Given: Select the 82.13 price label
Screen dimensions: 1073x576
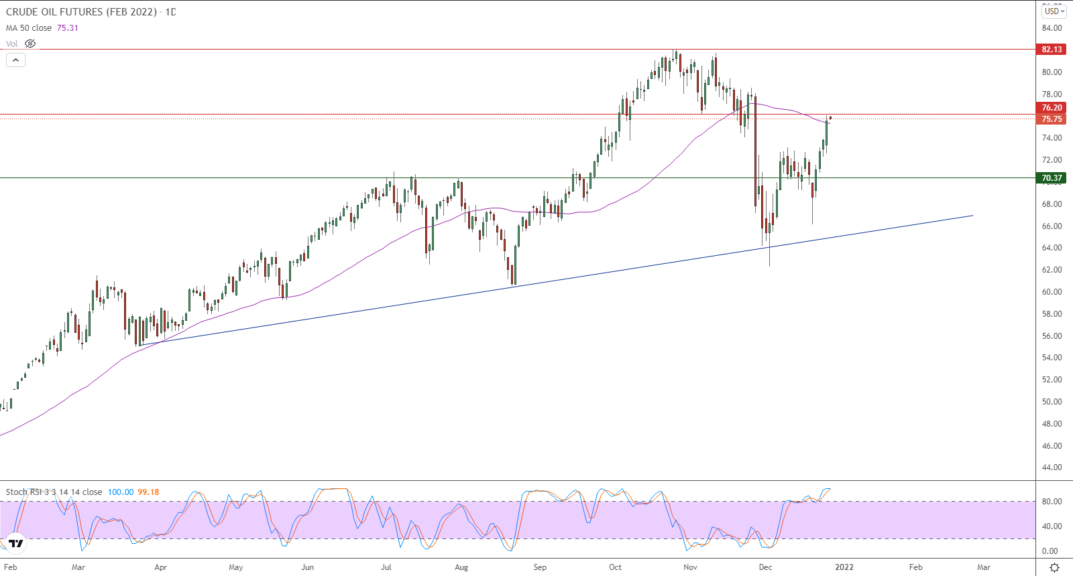Looking at the screenshot, I should 1052,50.
